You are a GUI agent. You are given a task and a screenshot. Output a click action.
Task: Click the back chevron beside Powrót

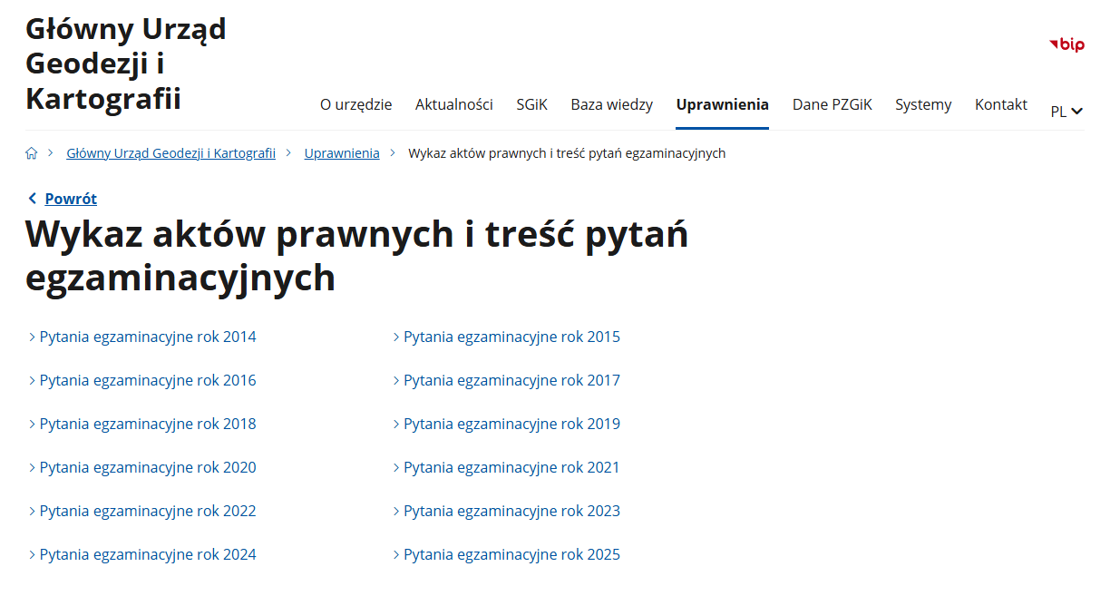(x=32, y=198)
